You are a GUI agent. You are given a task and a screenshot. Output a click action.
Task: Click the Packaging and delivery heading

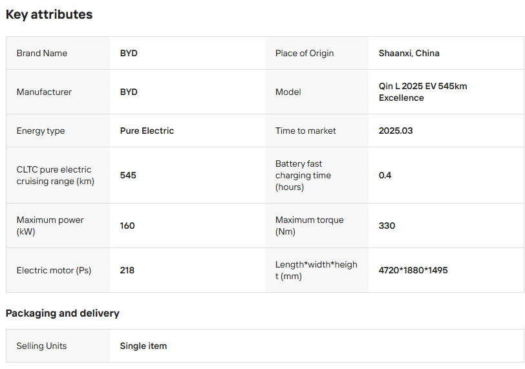point(63,313)
